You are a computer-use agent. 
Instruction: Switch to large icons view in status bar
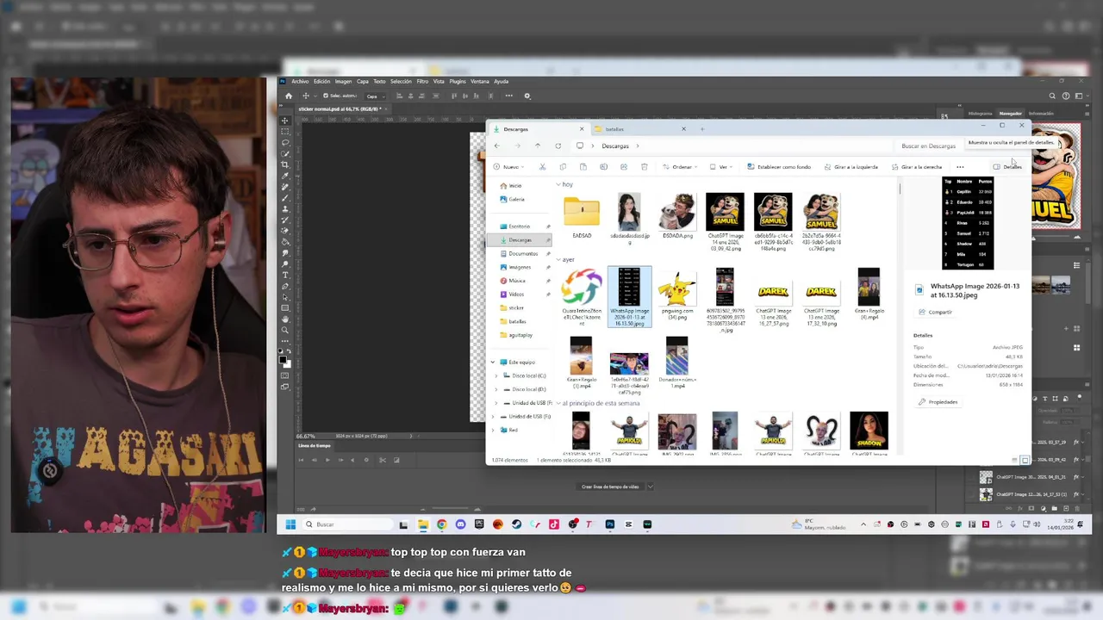tap(1025, 460)
